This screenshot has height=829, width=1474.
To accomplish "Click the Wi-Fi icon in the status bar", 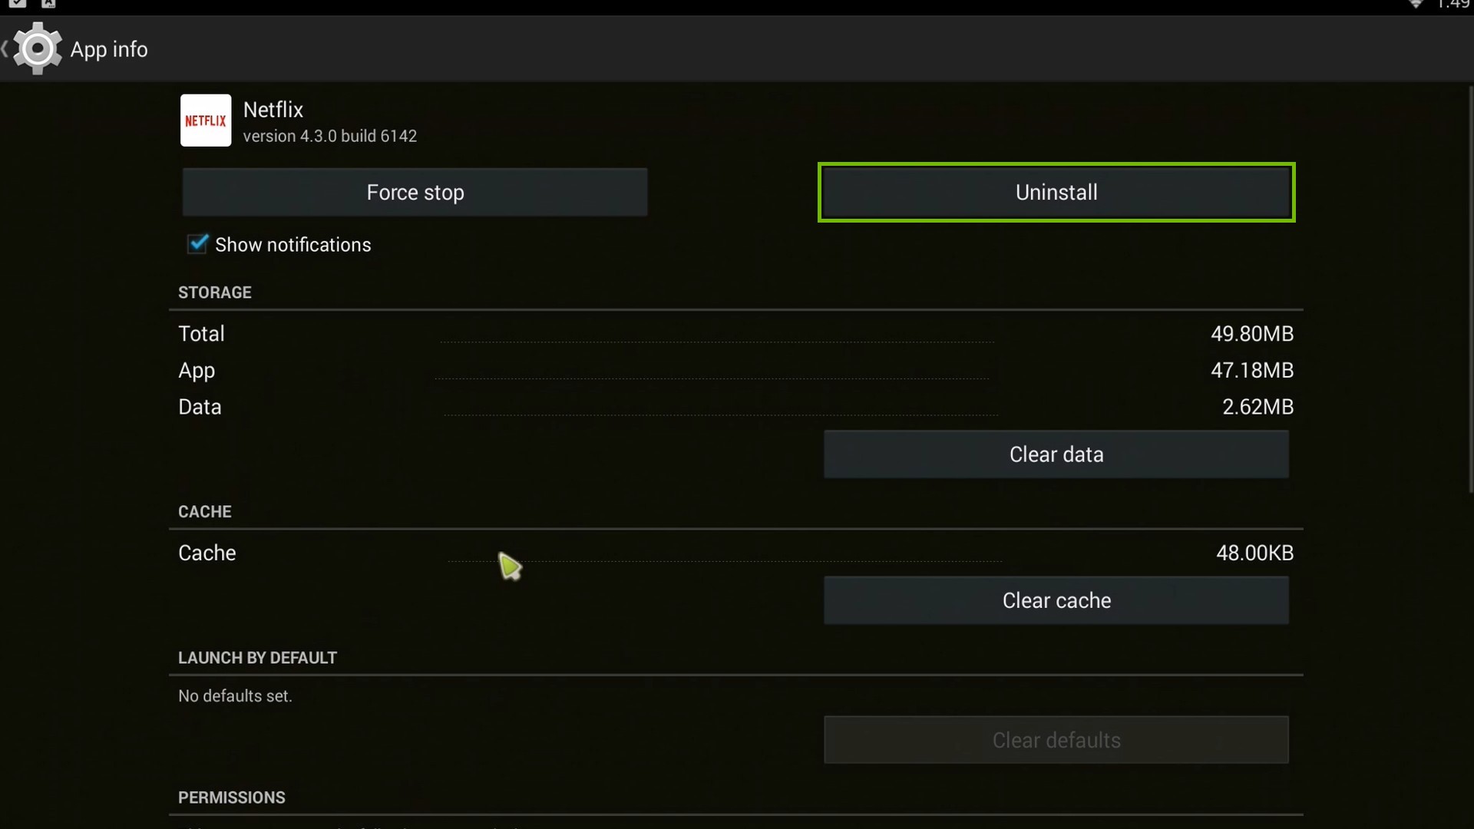I will pos(1416,5).
